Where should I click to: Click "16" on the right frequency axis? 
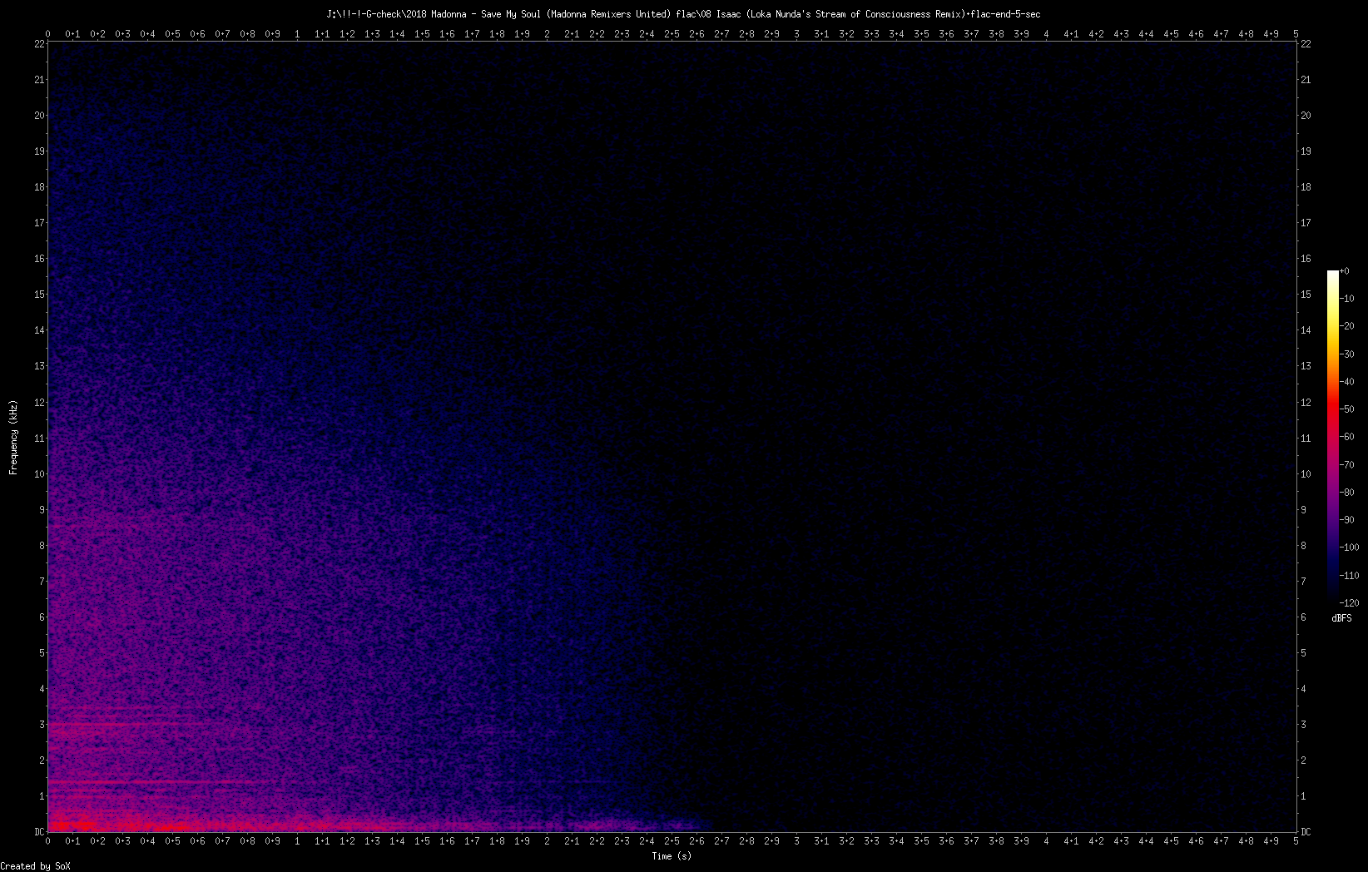click(1306, 259)
